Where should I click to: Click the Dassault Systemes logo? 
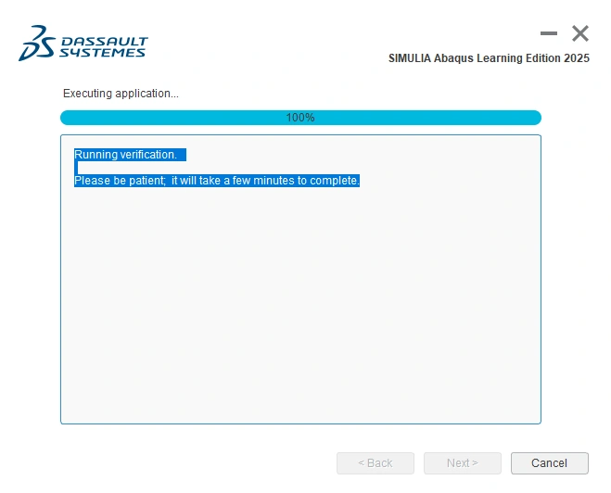point(83,44)
